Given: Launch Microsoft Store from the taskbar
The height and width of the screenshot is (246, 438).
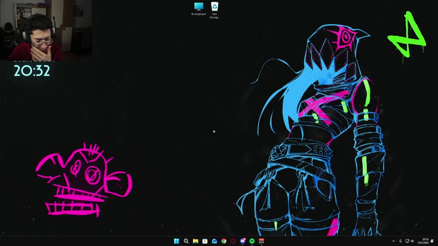Looking at the screenshot, I should tap(205, 241).
